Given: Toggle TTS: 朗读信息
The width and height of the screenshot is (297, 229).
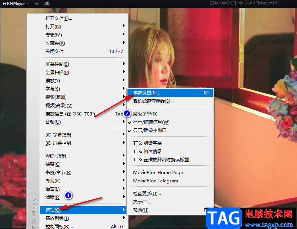Looking at the screenshot, I should click(x=170, y=152).
